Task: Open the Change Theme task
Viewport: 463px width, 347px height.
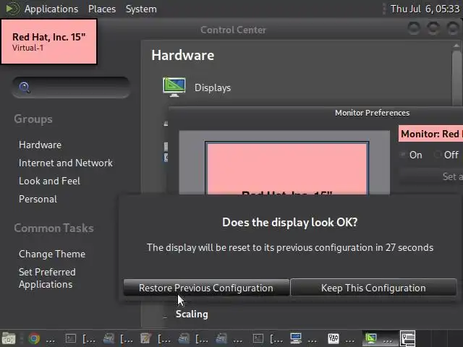Action: 52,254
